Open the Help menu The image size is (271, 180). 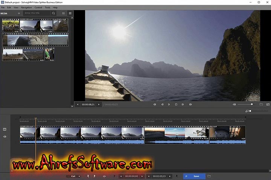55,7
